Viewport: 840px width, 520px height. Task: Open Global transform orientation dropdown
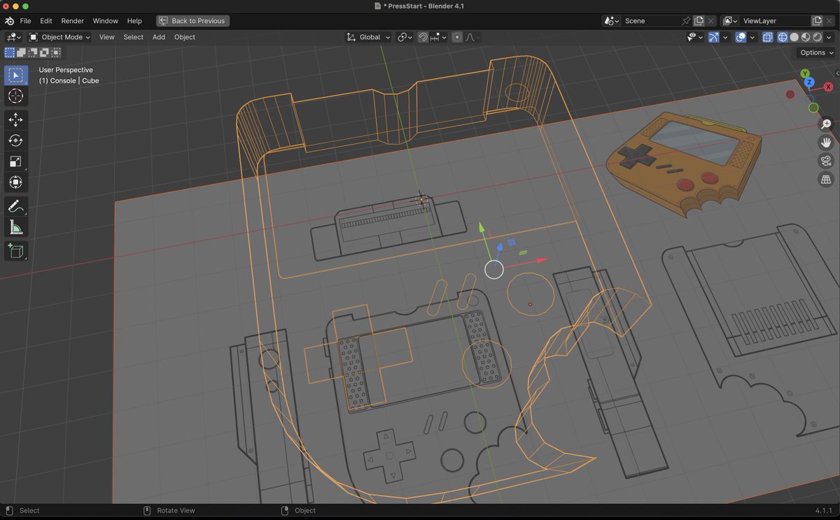pyautogui.click(x=368, y=37)
